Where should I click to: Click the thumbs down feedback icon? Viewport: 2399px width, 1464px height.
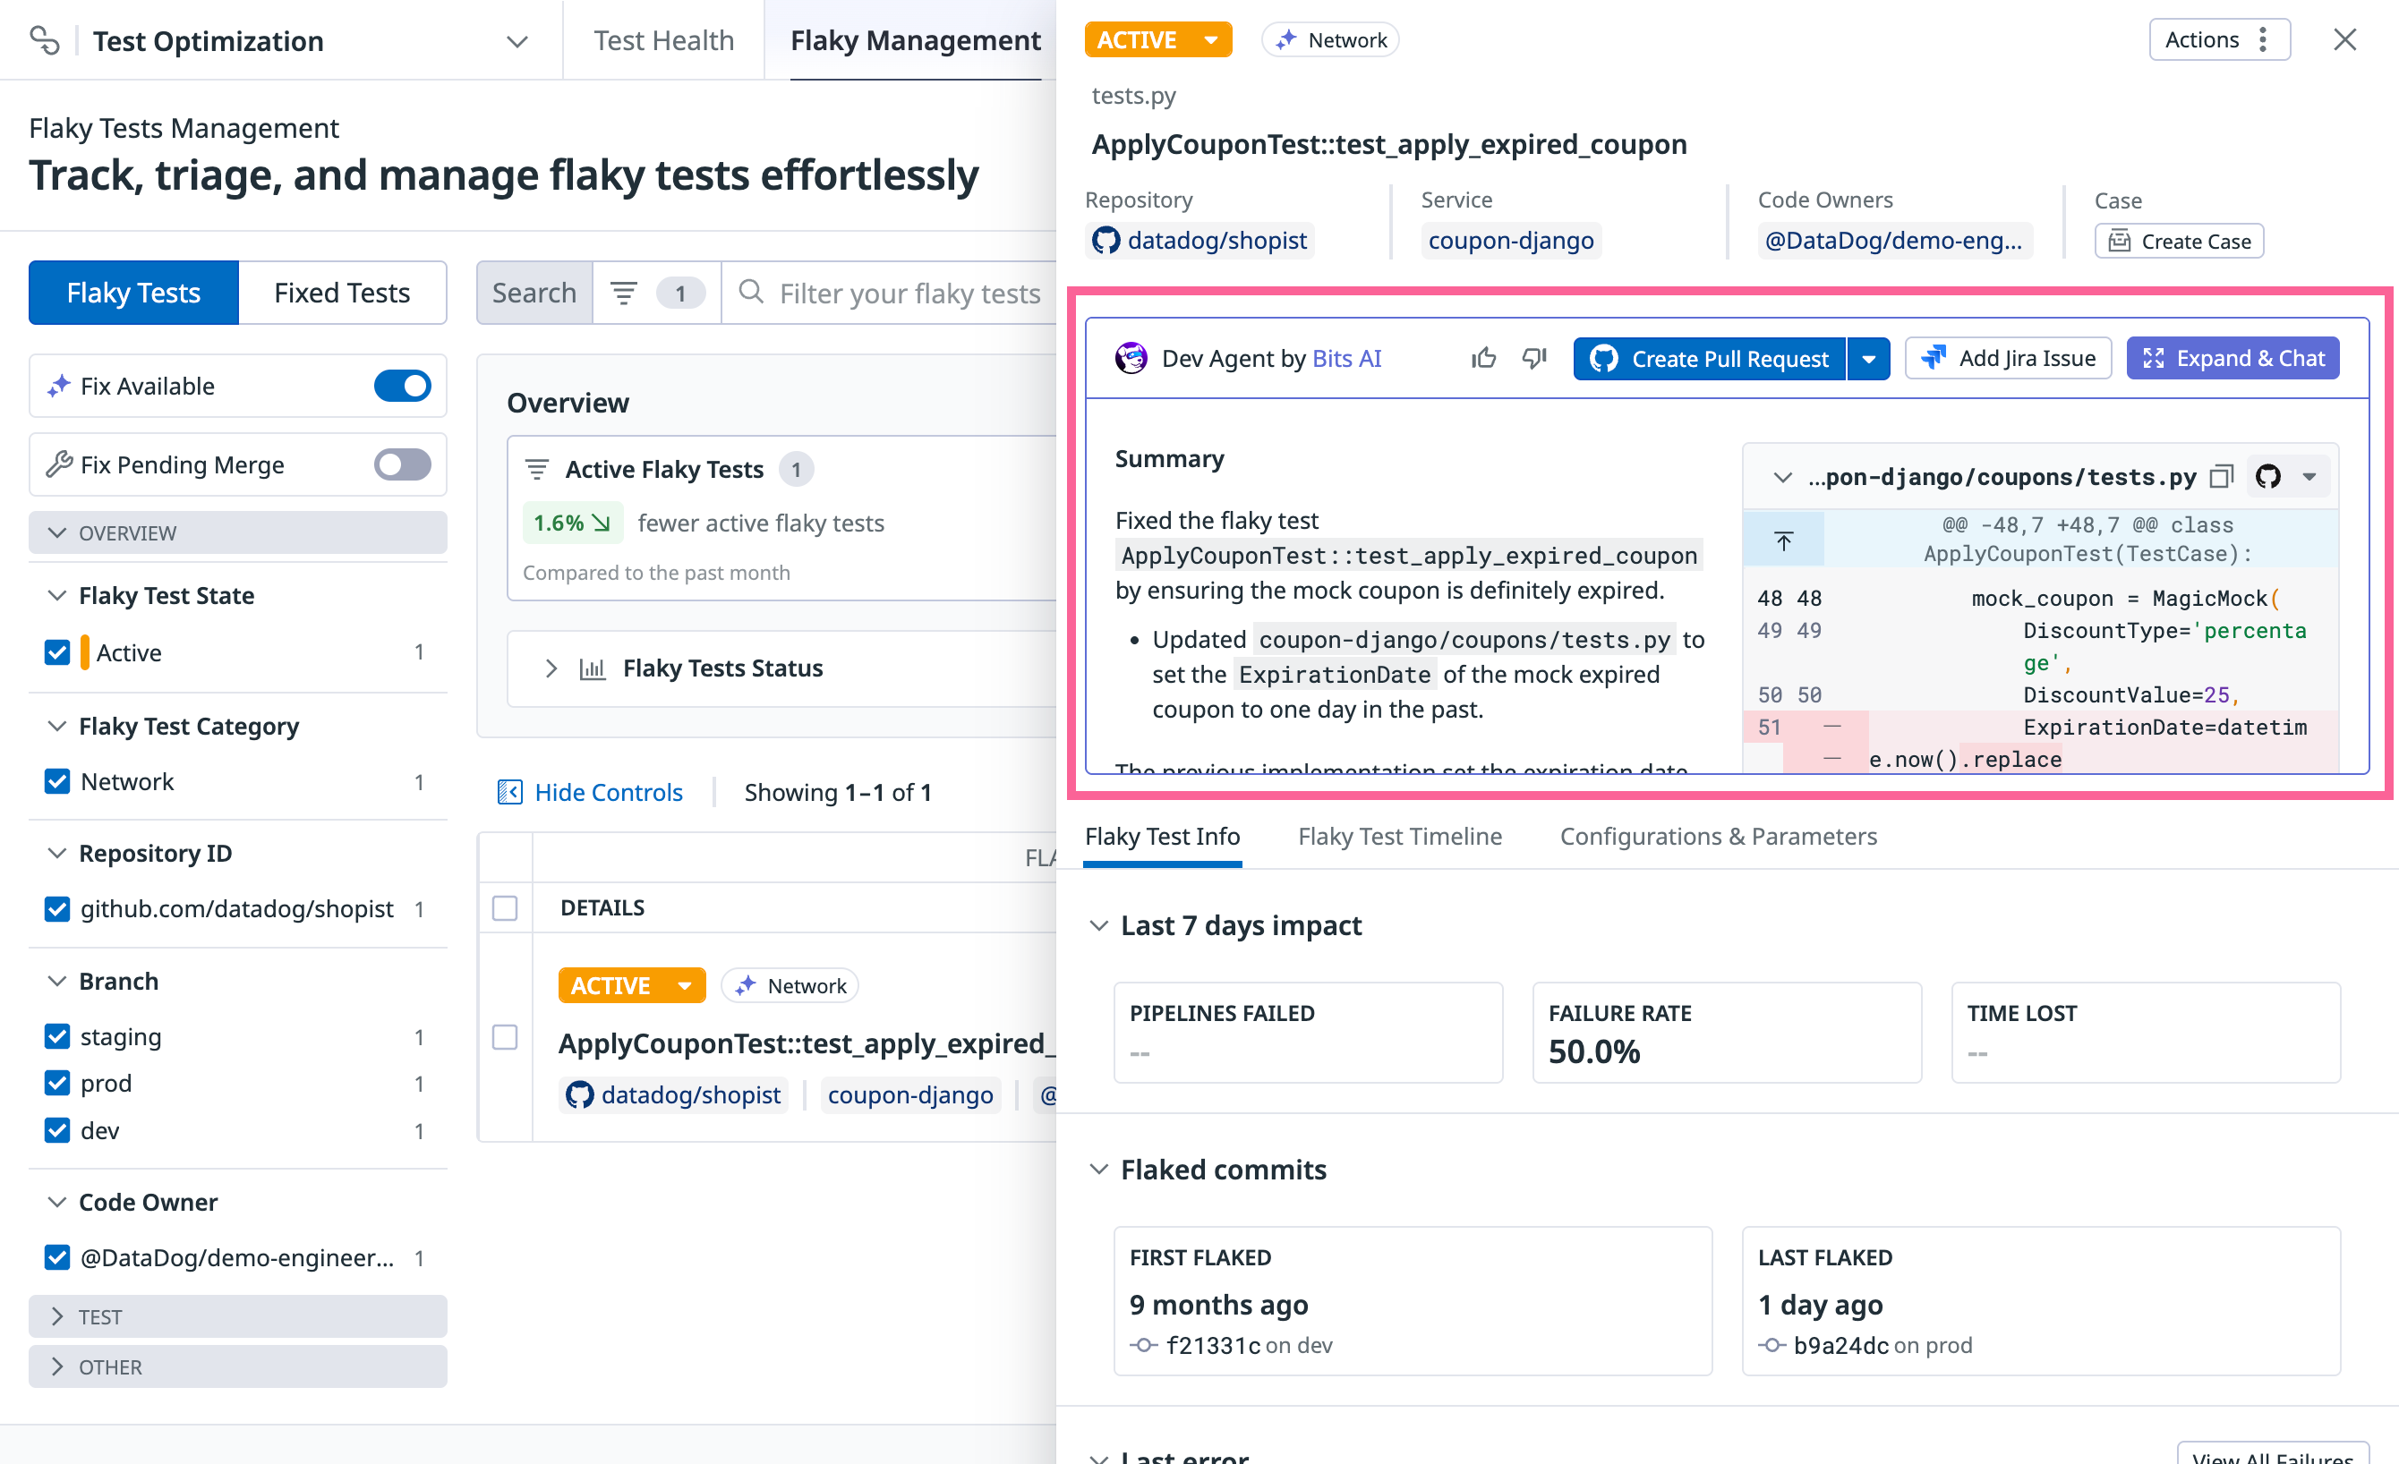pyautogui.click(x=1533, y=358)
